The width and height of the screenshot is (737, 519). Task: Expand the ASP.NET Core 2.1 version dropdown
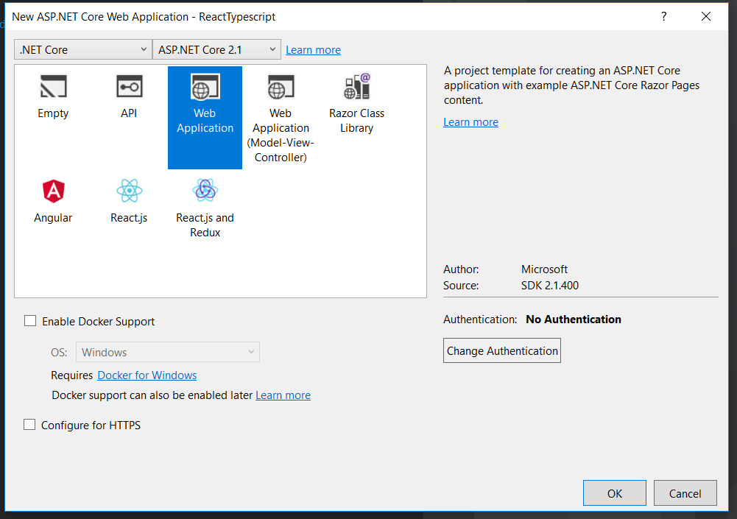click(x=216, y=49)
